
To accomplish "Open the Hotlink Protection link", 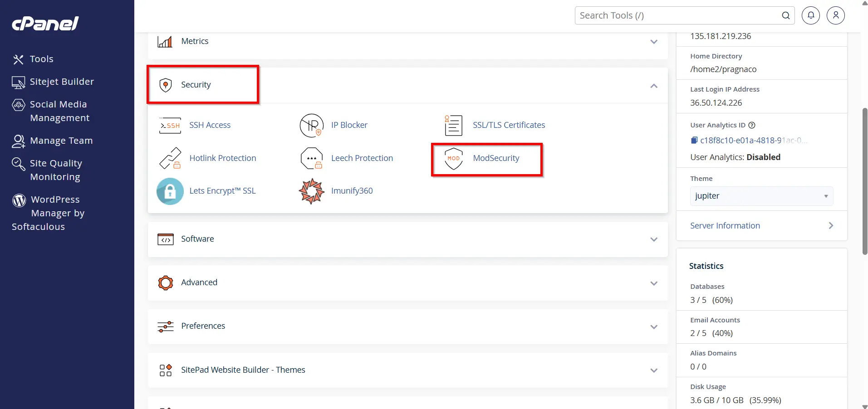I will pos(223,158).
